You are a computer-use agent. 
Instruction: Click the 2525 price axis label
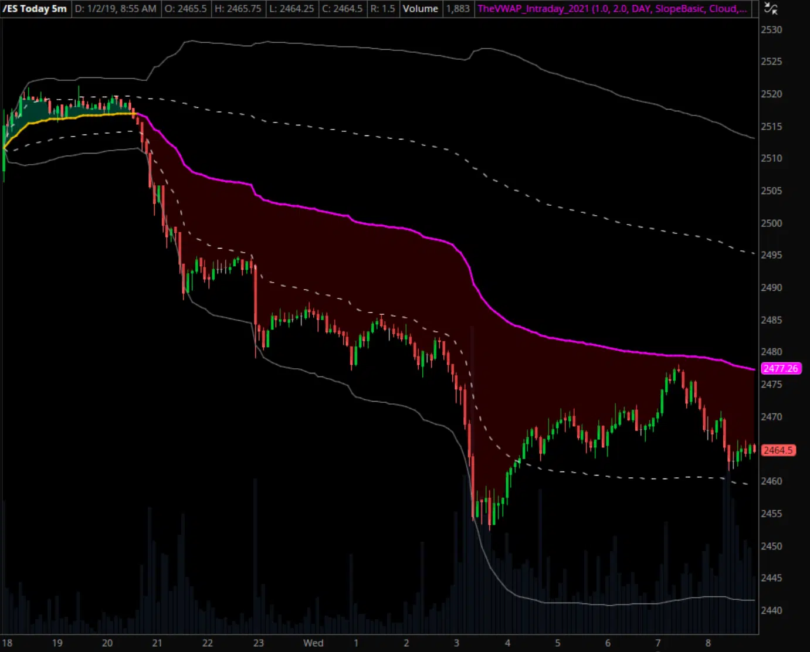coord(771,62)
